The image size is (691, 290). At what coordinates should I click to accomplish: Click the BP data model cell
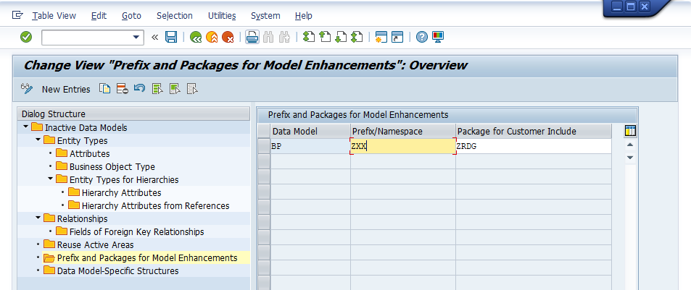pos(310,147)
